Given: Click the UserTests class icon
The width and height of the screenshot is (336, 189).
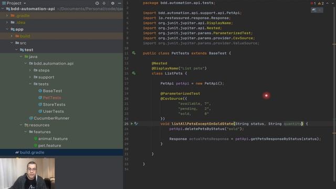Looking at the screenshot, I should click(x=40, y=111).
